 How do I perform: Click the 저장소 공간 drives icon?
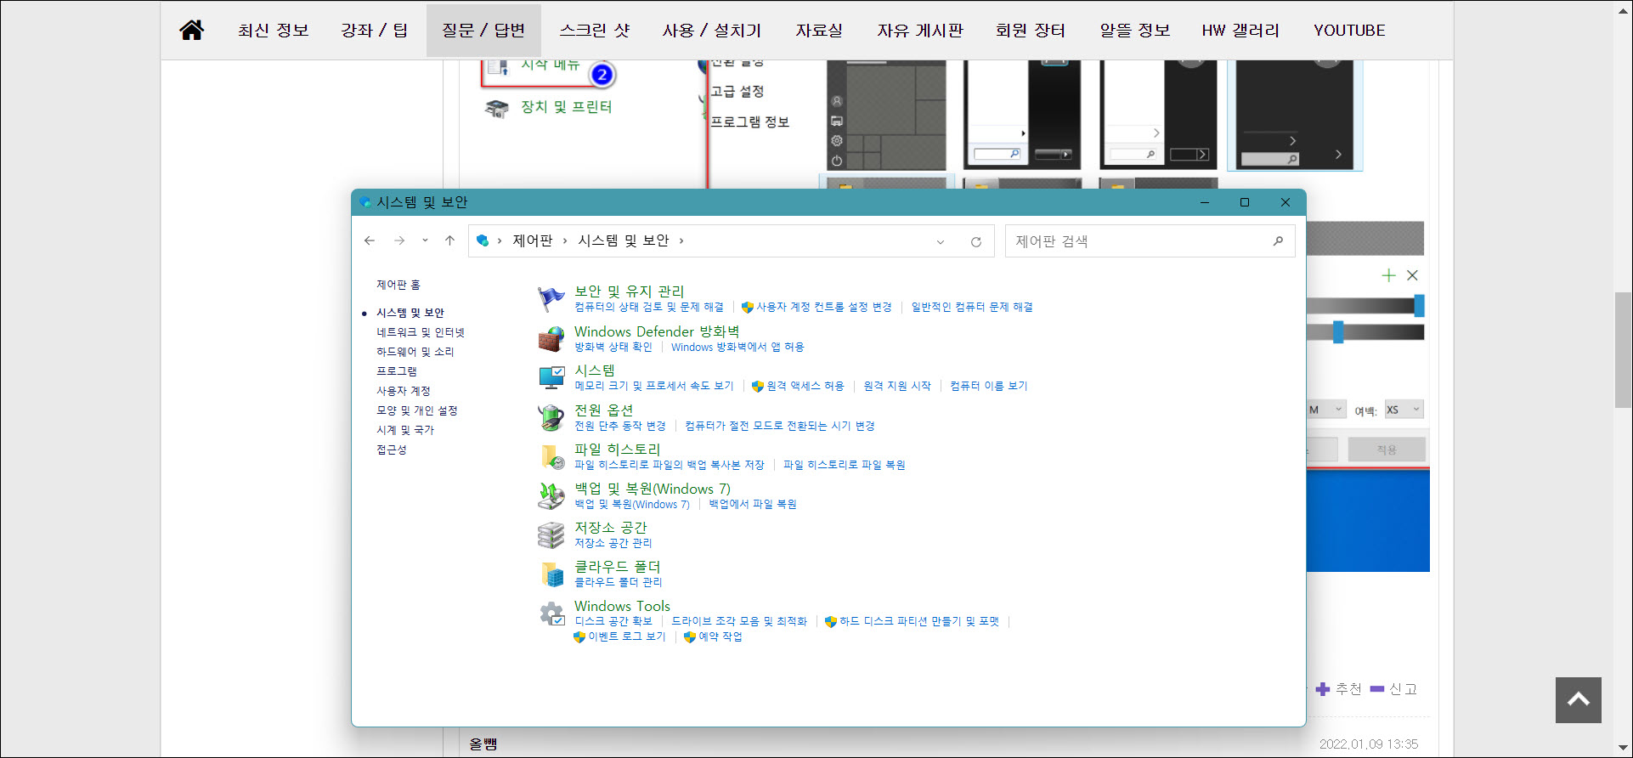tap(551, 535)
